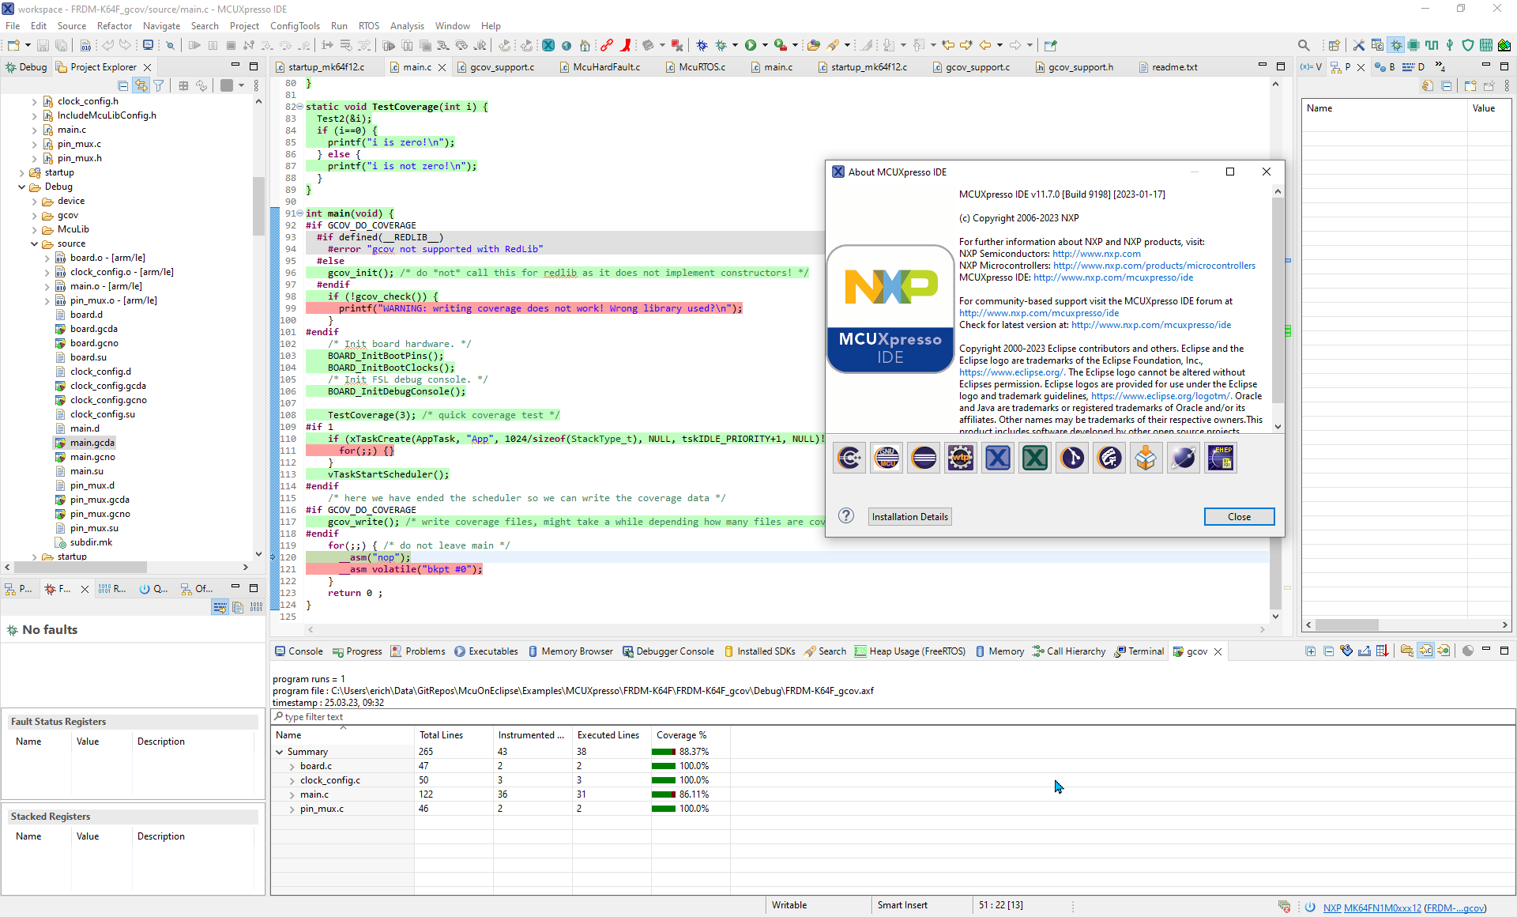
Task: Click the Save All toolbar icon
Action: click(62, 45)
